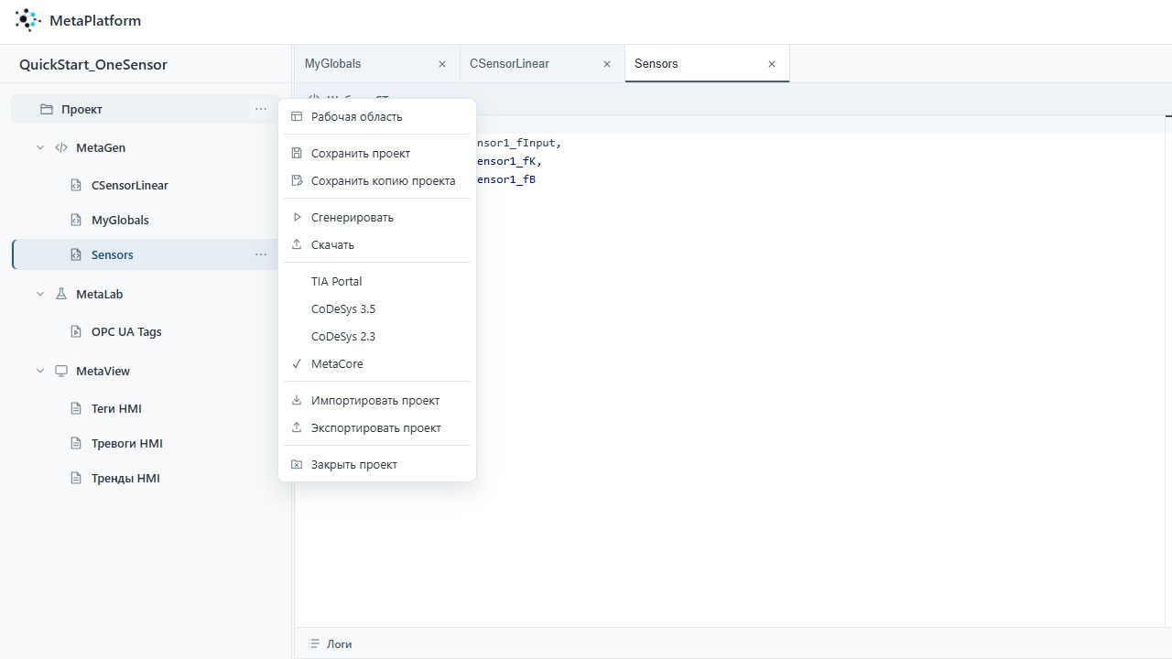The width and height of the screenshot is (1172, 659).
Task: Select CoDeSys 3.5 as target platform
Action: (x=377, y=308)
